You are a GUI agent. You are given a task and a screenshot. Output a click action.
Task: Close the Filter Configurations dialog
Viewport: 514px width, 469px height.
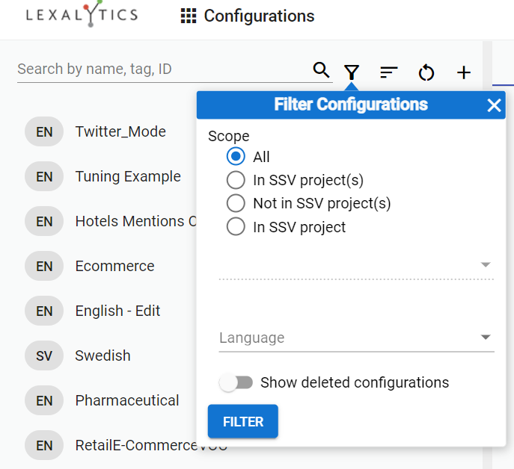tap(494, 105)
